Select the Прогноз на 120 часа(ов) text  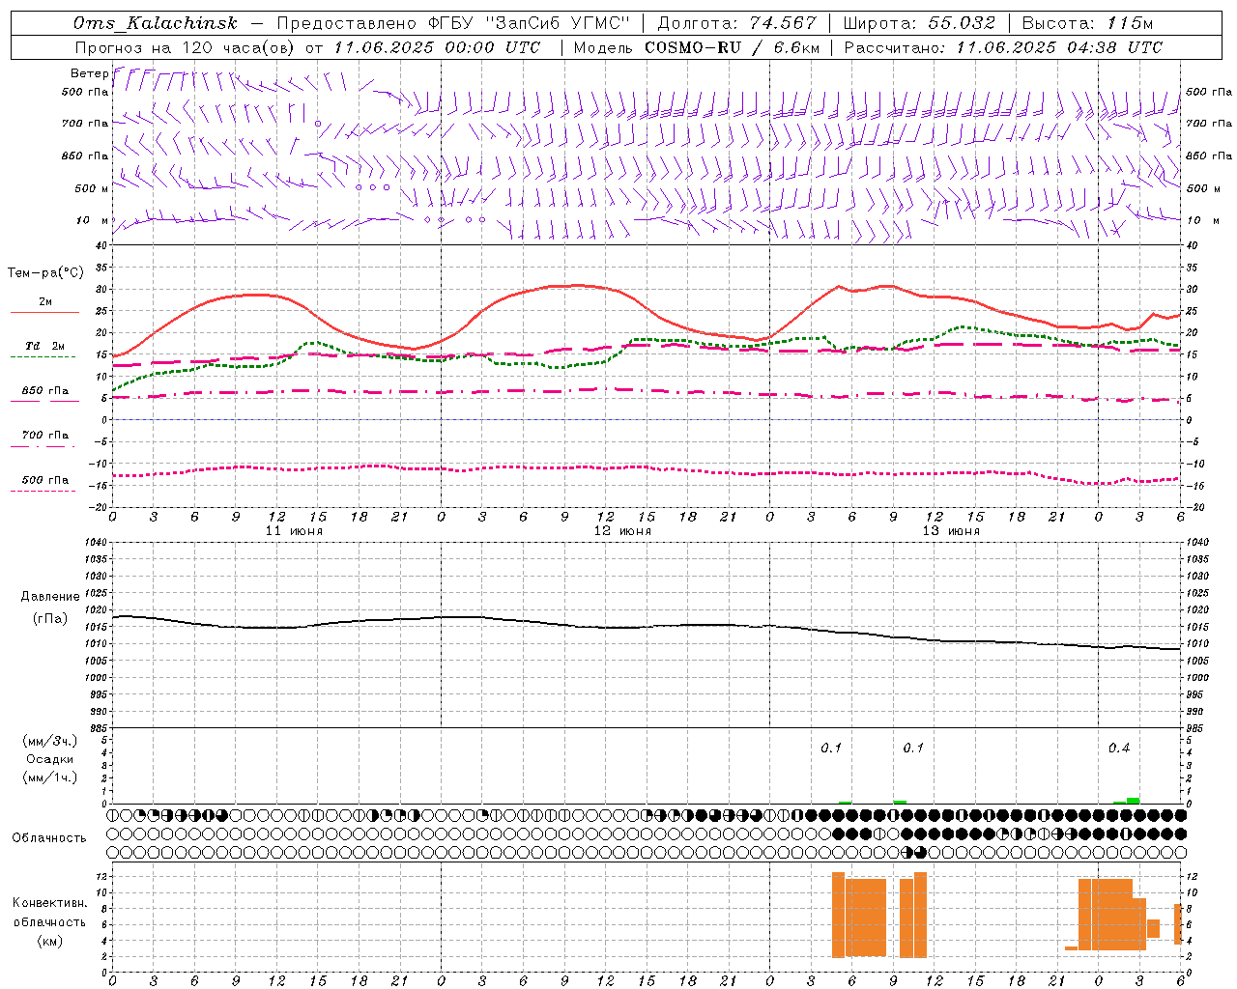(186, 47)
